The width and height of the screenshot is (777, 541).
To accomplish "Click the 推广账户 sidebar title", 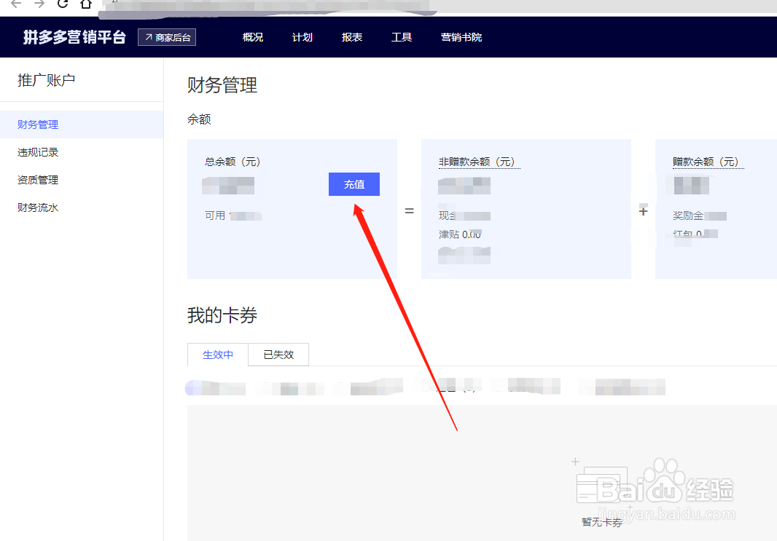I will (46, 80).
